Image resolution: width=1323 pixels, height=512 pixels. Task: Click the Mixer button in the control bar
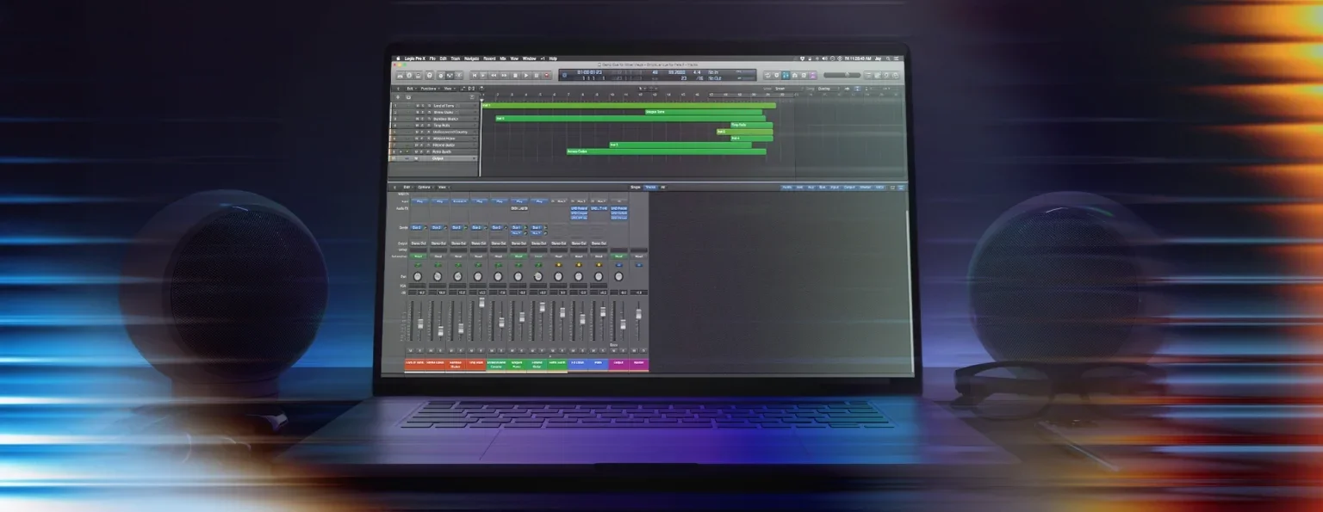[450, 76]
